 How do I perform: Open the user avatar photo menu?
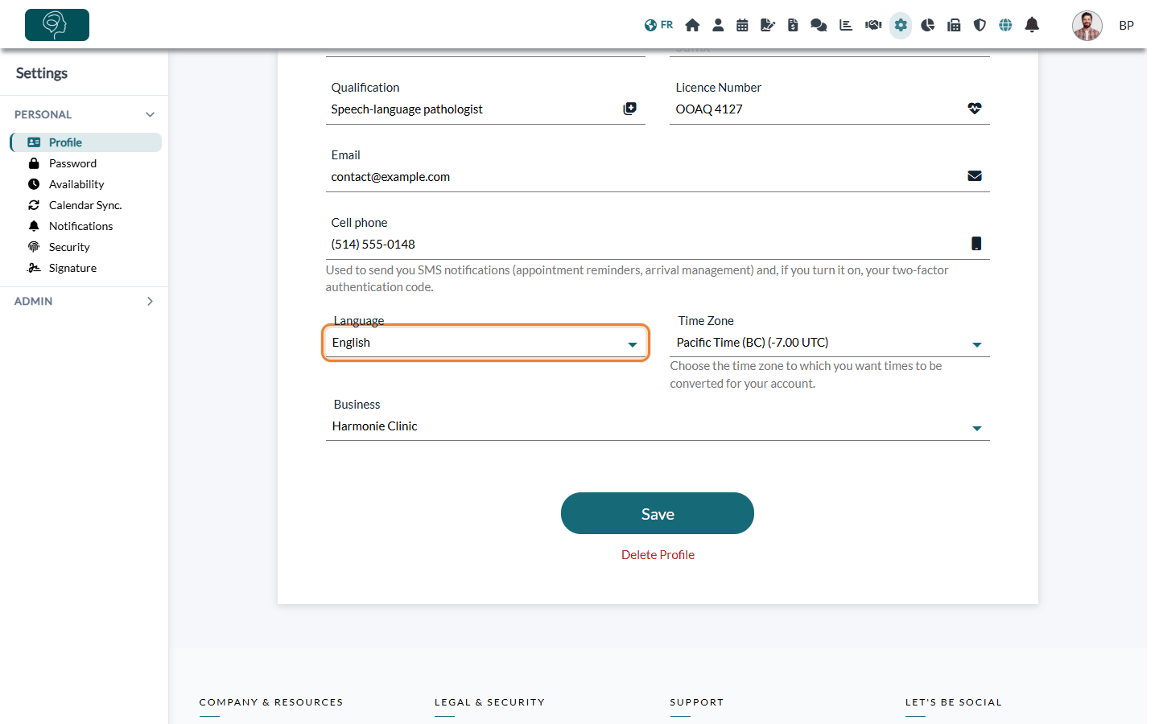(1087, 26)
